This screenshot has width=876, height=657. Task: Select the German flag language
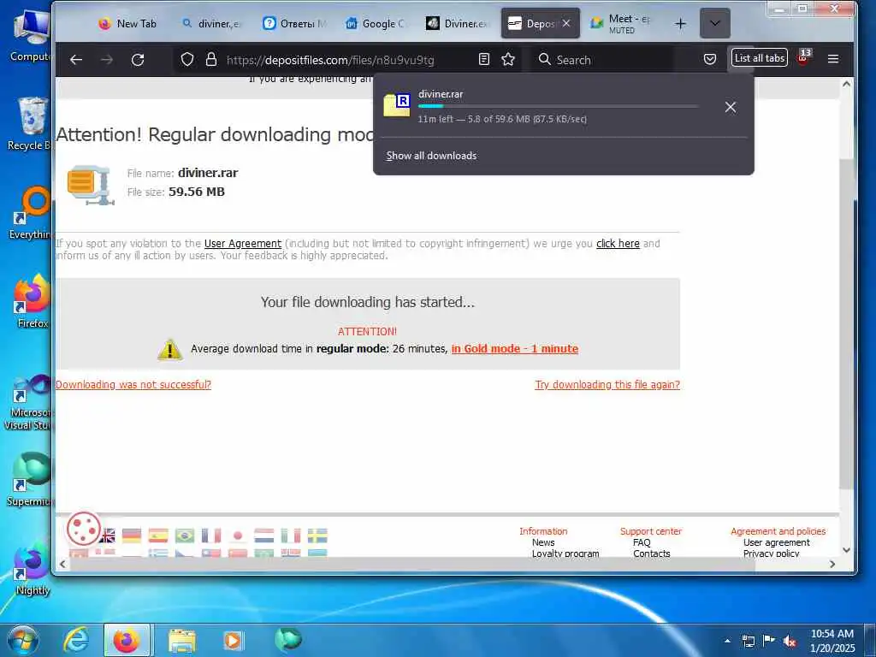[132, 536]
